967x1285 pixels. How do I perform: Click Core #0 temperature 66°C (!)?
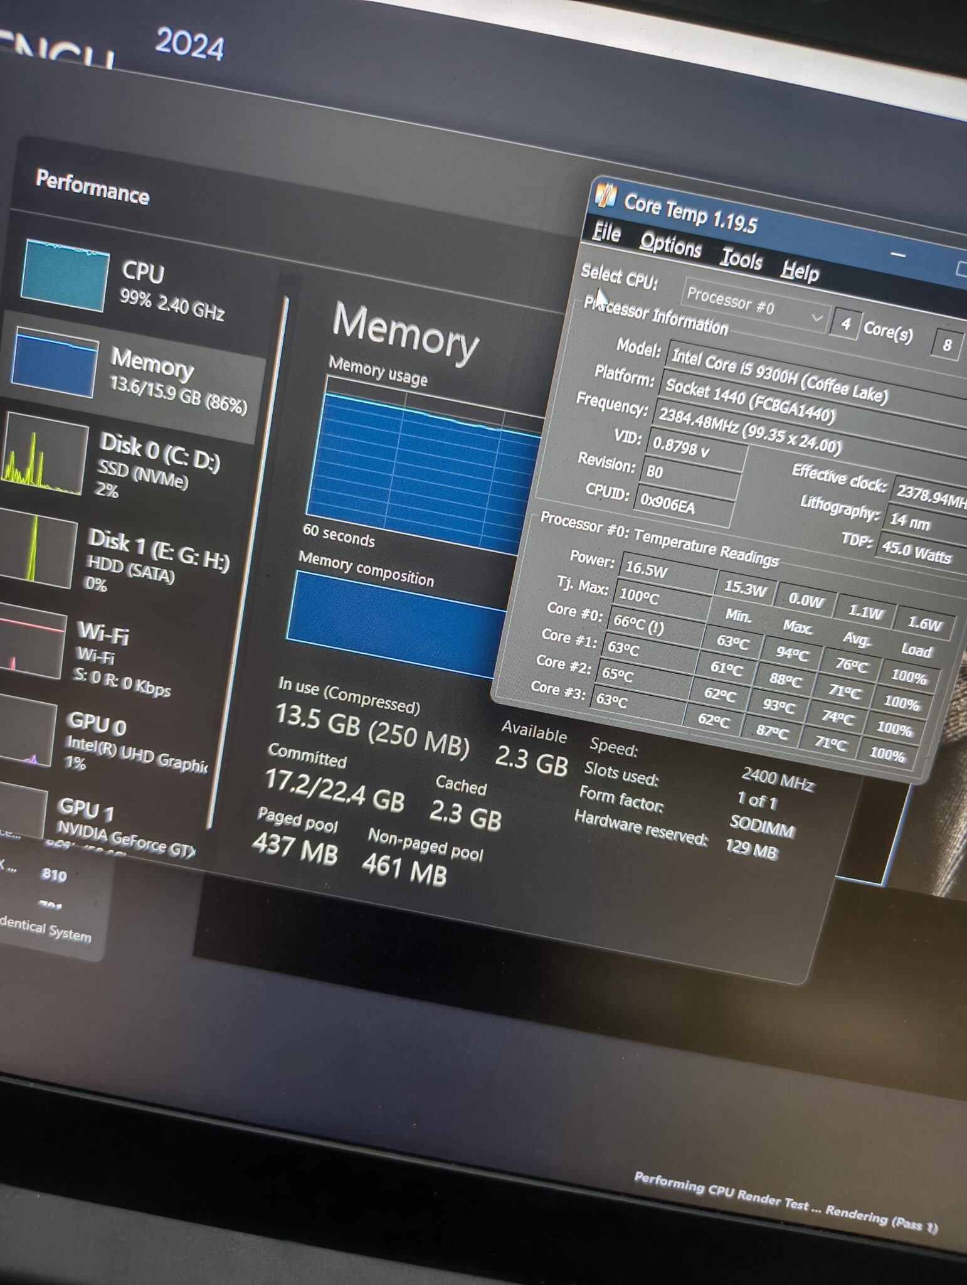pos(656,624)
